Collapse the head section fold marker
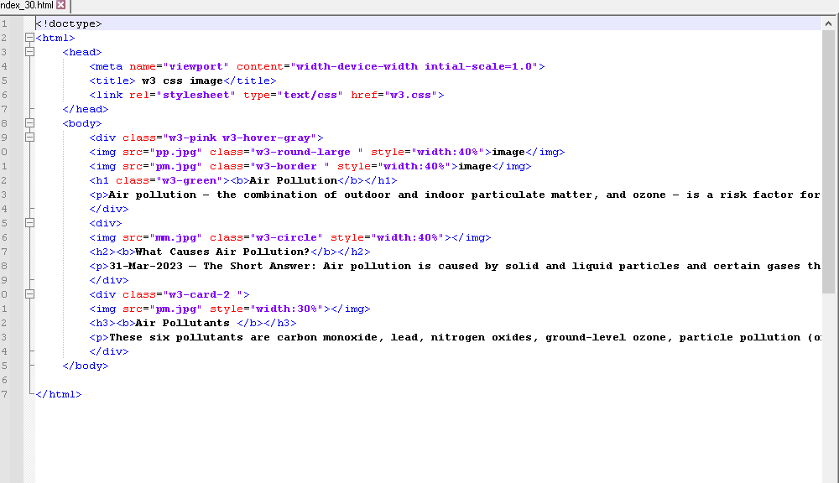The width and height of the screenshot is (839, 483). click(30, 52)
